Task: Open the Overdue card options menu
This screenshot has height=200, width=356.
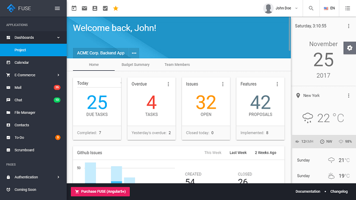Action: pyautogui.click(x=168, y=84)
